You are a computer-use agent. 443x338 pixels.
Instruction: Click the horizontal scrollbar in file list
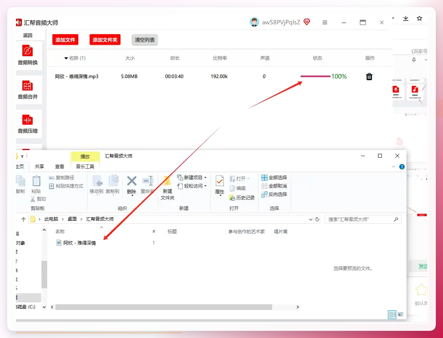[x=164, y=307]
